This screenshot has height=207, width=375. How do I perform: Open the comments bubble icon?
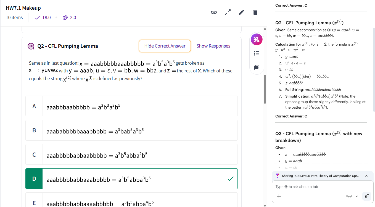257,67
